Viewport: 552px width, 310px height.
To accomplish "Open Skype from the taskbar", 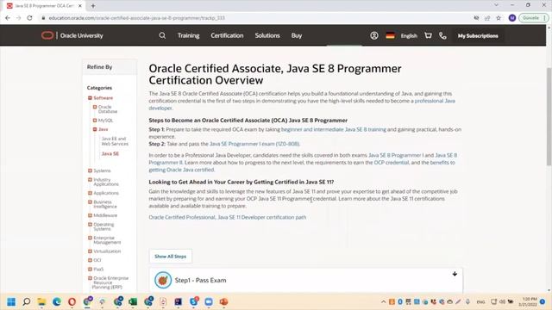I will click(193, 301).
